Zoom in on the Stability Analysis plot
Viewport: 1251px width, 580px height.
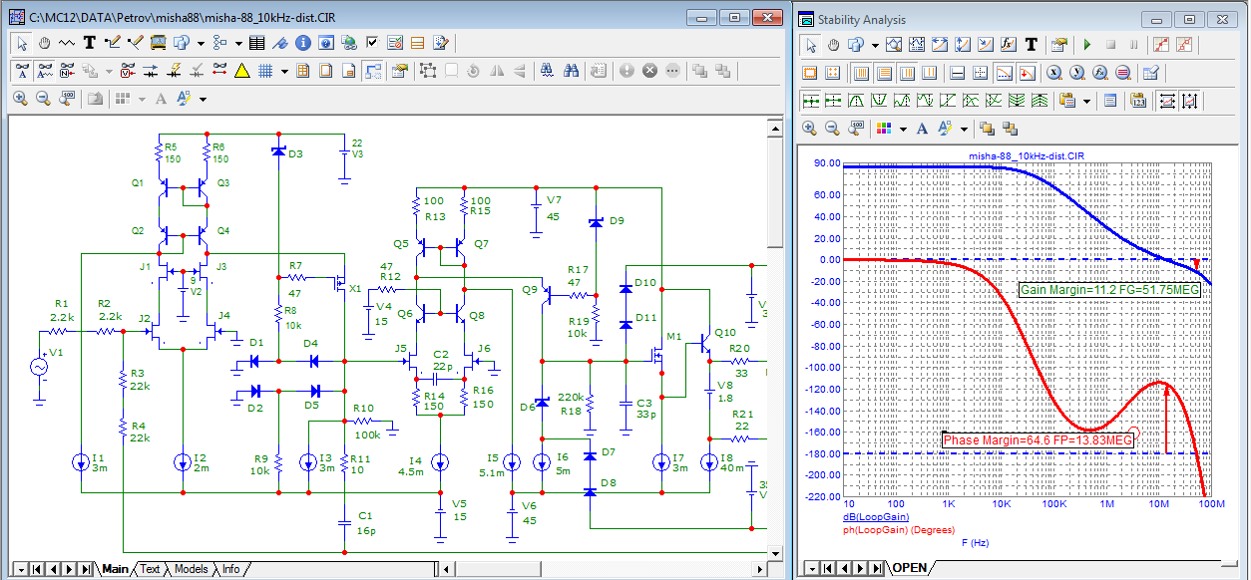tap(809, 129)
